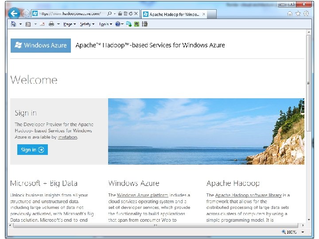Image resolution: width=319 pixels, height=239 pixels.
Task: Click the vertical scrollbar up arrow
Action: [309, 32]
